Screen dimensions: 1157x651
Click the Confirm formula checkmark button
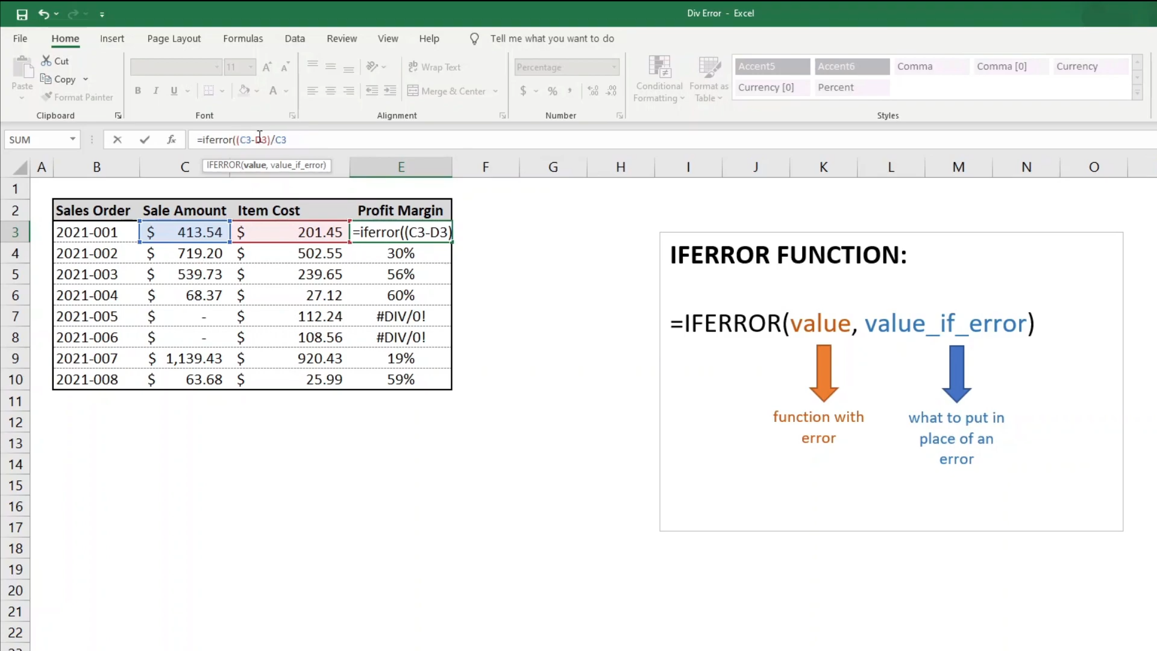tap(144, 139)
